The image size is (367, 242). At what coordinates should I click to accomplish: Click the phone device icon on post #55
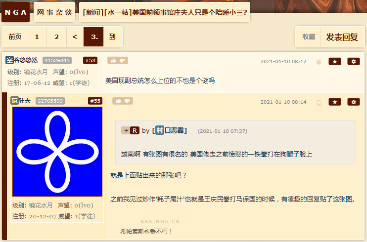[319, 102]
